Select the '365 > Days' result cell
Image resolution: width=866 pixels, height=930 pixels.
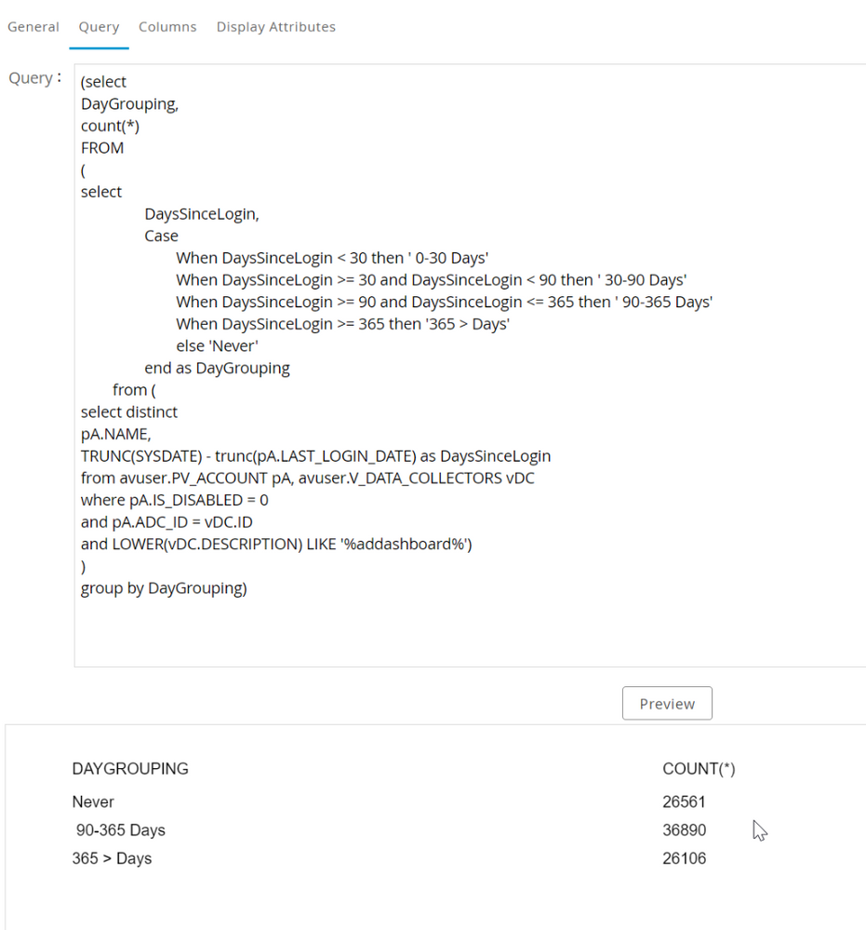tap(112, 858)
